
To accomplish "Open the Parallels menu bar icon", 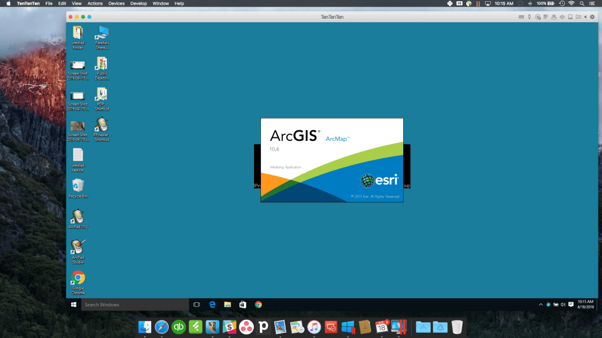I will (x=478, y=4).
